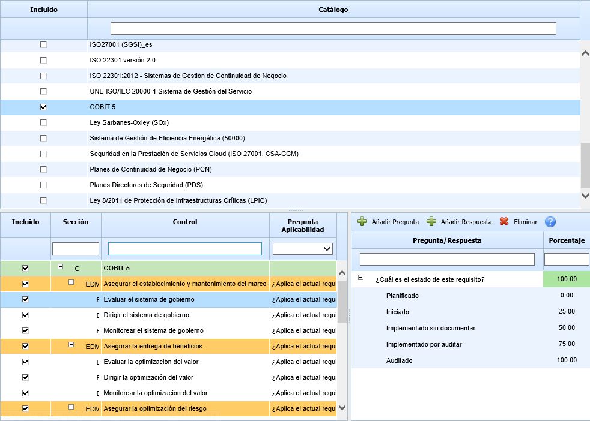
Task: Collapse the Asegurar la entrega de beneficios node
Action: pos(71,345)
